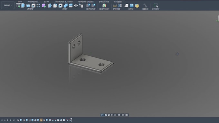
Task: Select the Create Sketch tool
Action: pos(18,5)
